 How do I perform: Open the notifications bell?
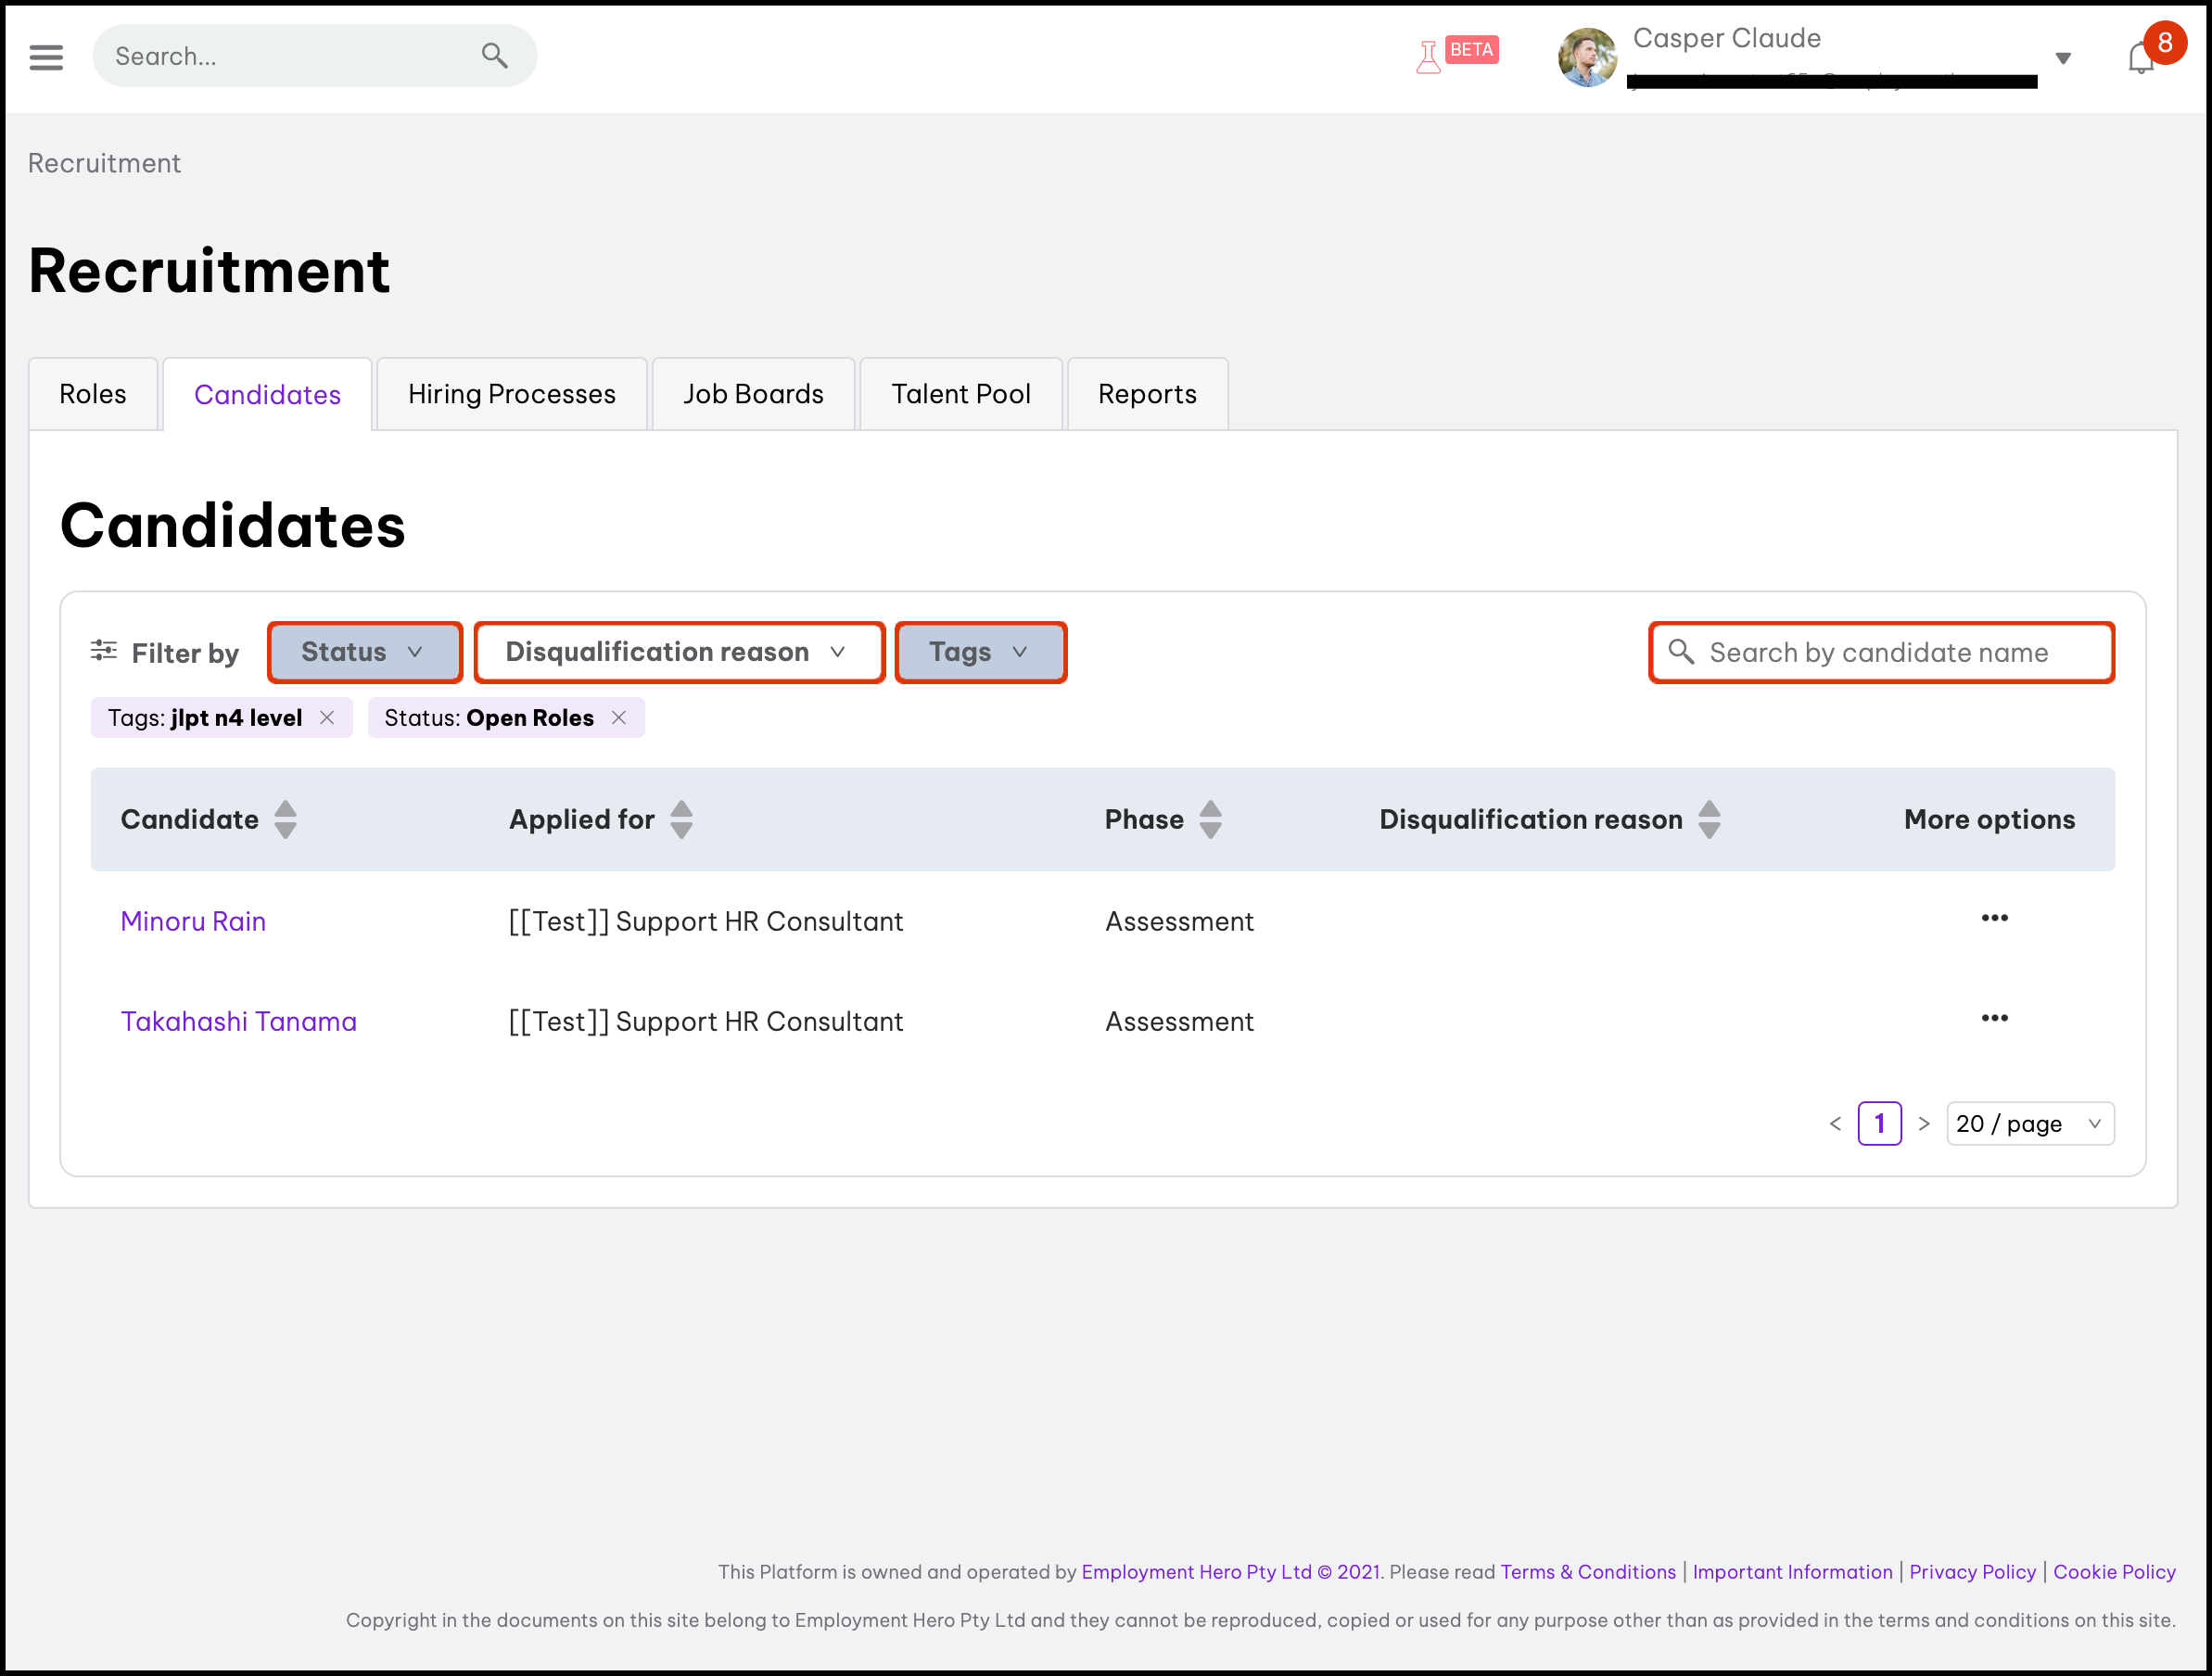point(2140,58)
